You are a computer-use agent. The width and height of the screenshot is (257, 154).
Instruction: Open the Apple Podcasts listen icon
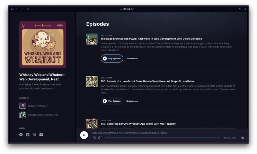(x=28, y=135)
